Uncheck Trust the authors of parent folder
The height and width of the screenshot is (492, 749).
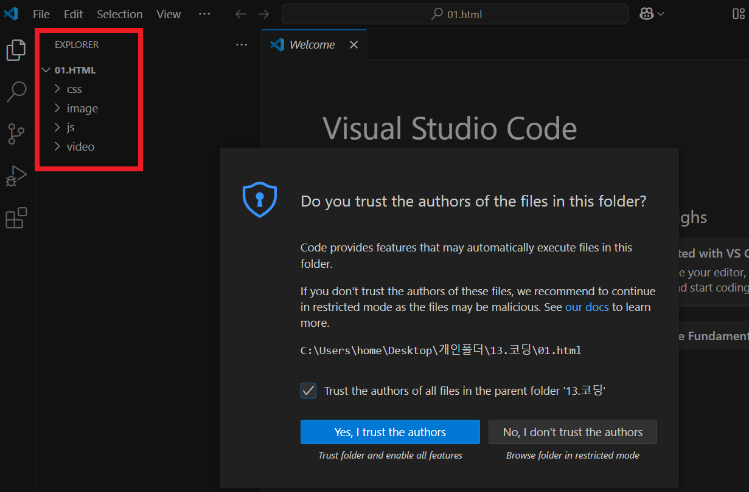tap(308, 391)
